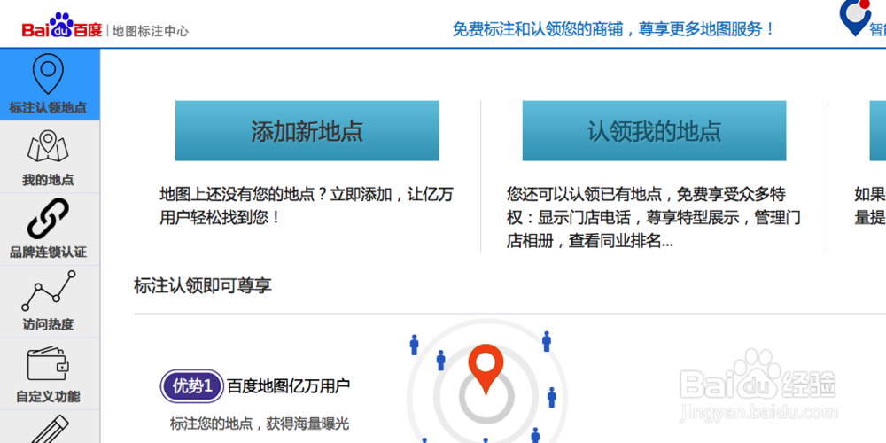This screenshot has width=886, height=443.
Task: Click description 地图上还没有您的地点？立即添加
Action: pyautogui.click(x=307, y=206)
